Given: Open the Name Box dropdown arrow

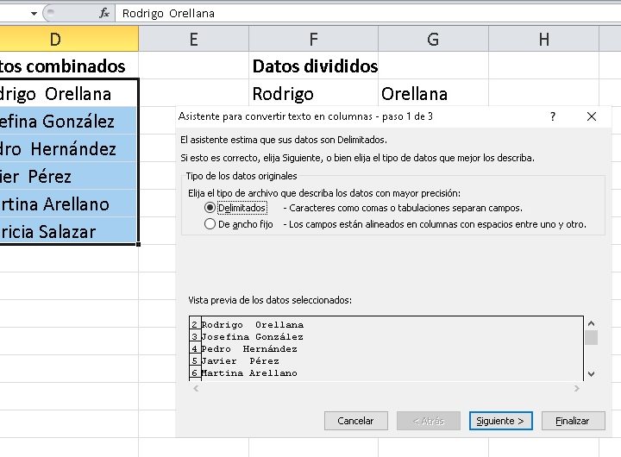Looking at the screenshot, I should click(34, 13).
